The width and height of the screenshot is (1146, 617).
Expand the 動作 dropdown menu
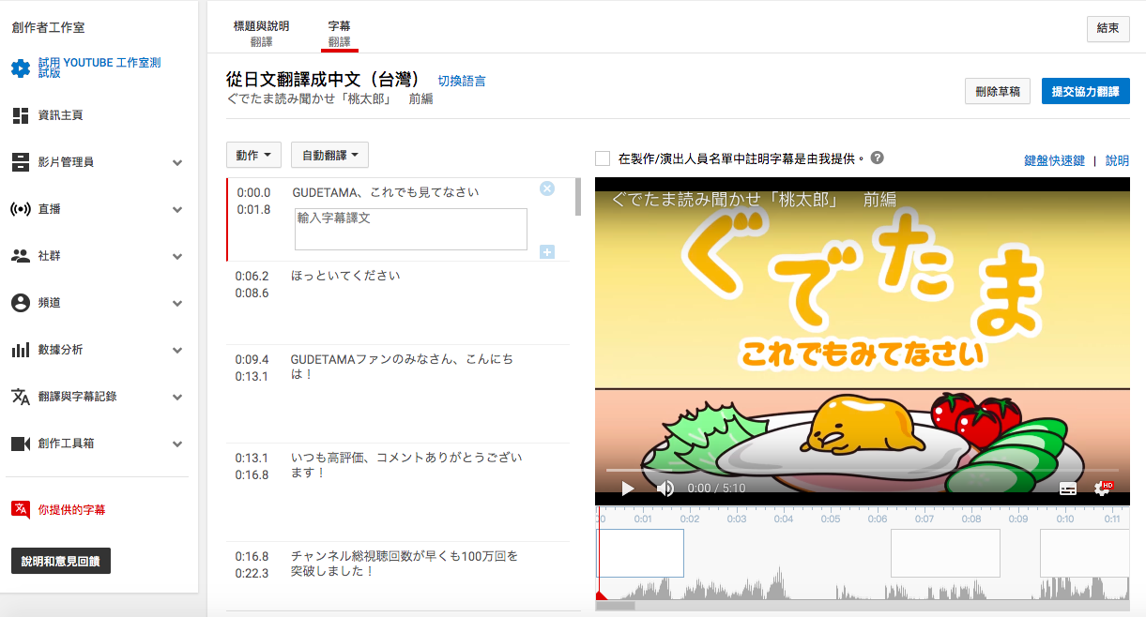coord(253,155)
